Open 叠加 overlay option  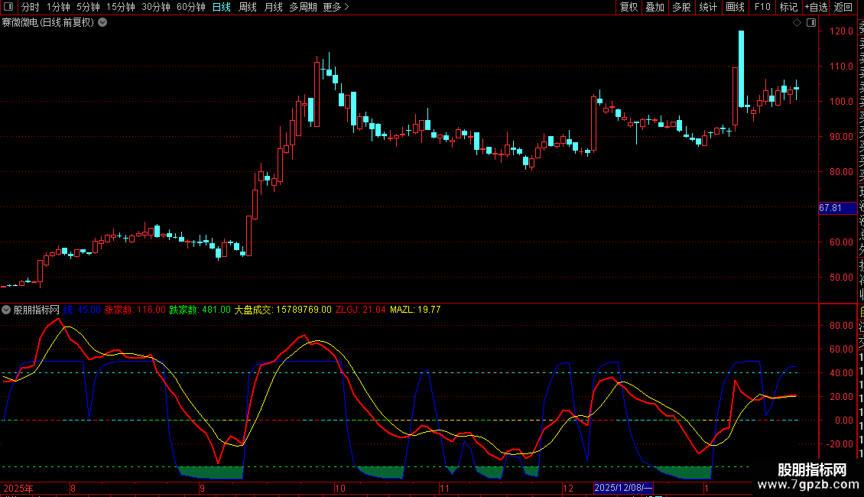point(654,8)
